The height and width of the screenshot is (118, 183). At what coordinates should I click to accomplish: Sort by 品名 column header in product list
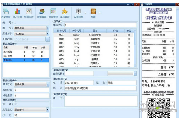point(95,31)
